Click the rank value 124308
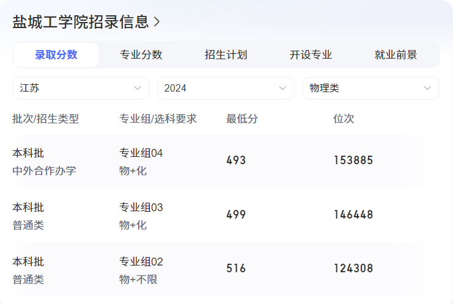Screen dimensions: 453x304 (x=353, y=269)
